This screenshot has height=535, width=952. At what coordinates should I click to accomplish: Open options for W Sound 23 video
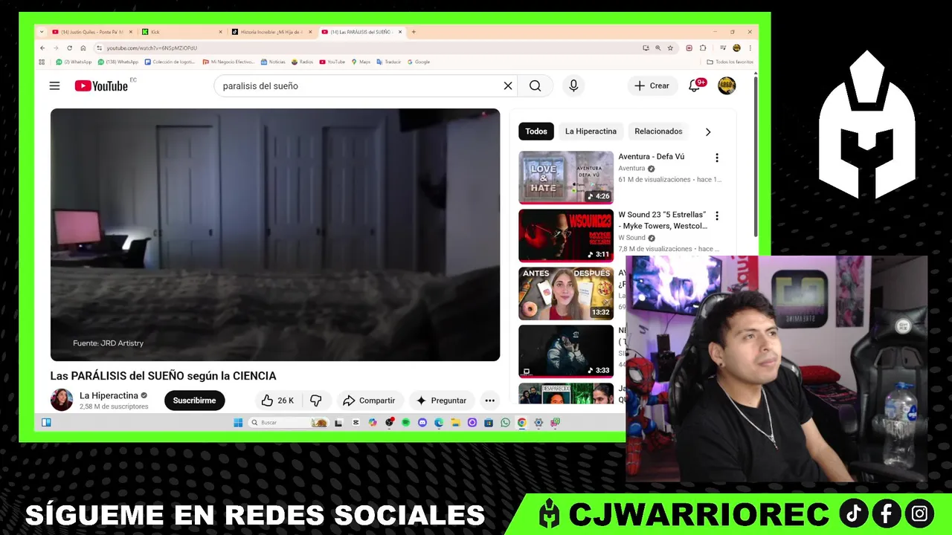(717, 215)
